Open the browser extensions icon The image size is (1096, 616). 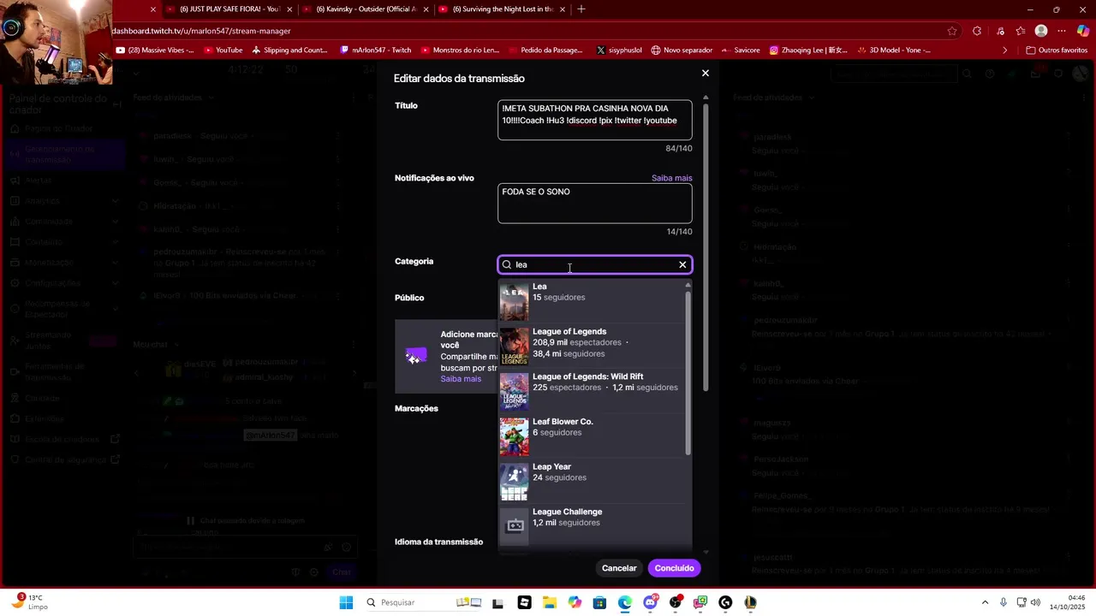977,31
